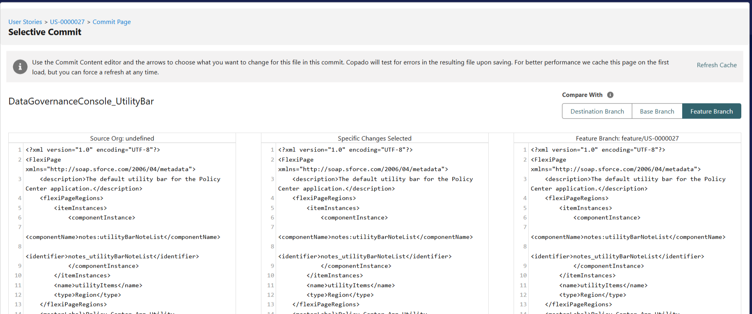This screenshot has height=314, width=752.
Task: Select Feature Branch comparison
Action: coord(712,111)
